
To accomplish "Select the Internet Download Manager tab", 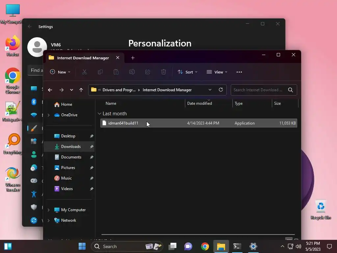I will click(83, 58).
